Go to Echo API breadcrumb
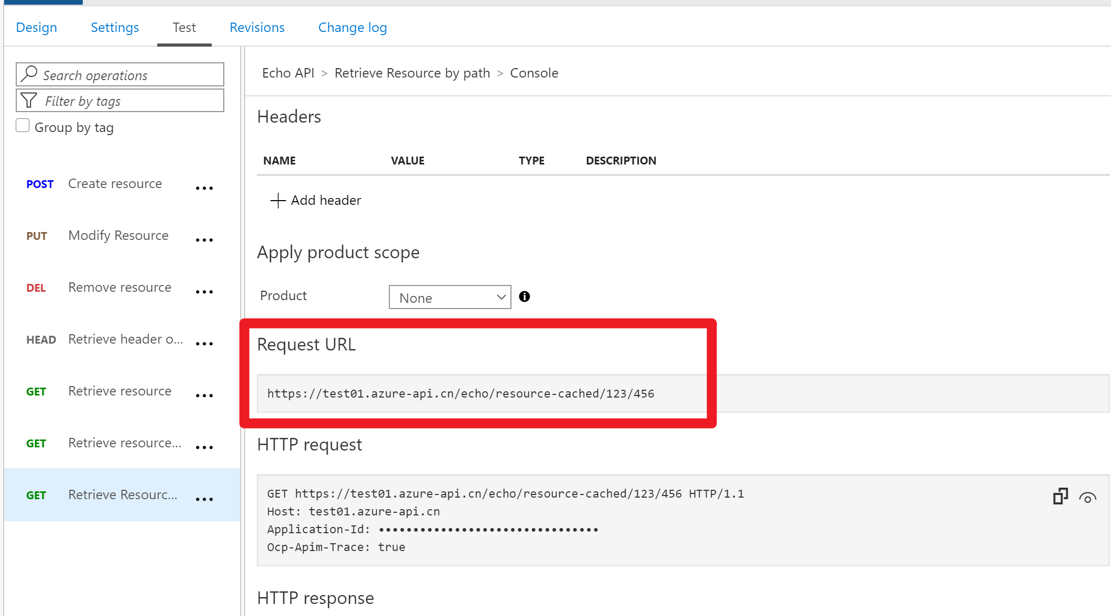Image resolution: width=1111 pixels, height=616 pixels. 288,73
